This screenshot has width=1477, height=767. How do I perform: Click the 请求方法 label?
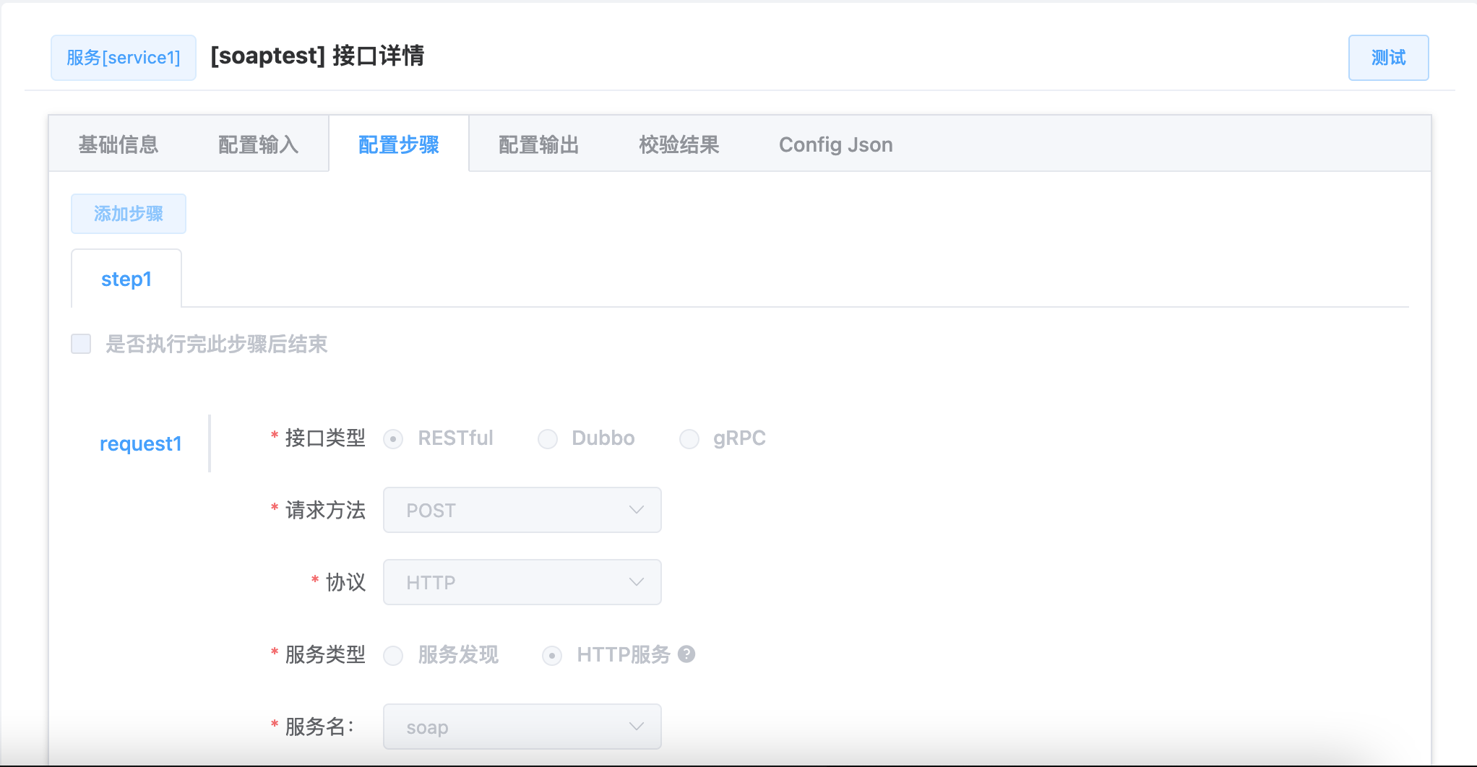325,510
